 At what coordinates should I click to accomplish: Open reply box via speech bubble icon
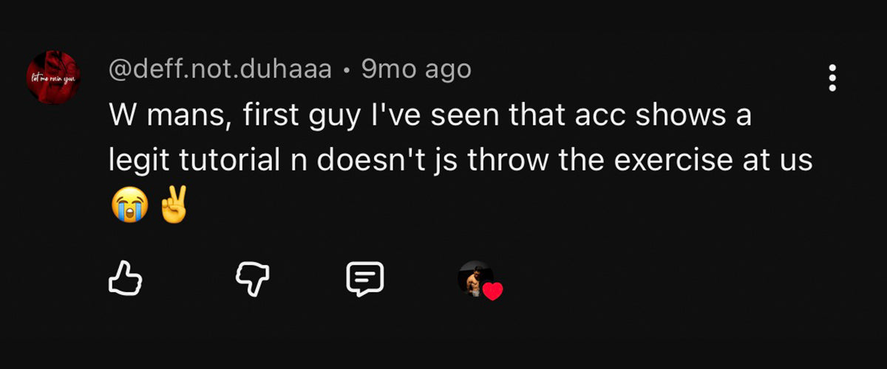(x=365, y=279)
